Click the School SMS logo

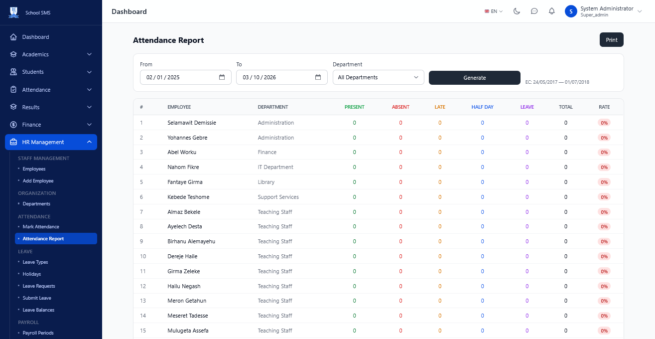tap(13, 12)
